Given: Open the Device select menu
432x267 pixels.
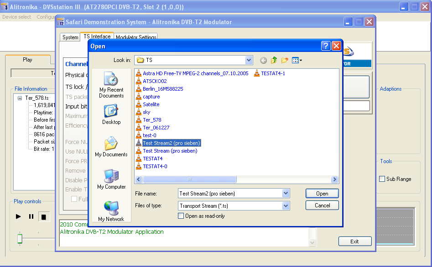Looking at the screenshot, I should 16,17.
